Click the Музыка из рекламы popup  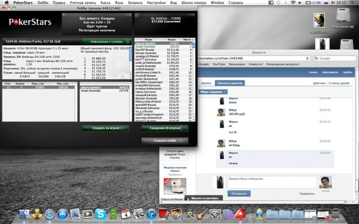pos(204,198)
